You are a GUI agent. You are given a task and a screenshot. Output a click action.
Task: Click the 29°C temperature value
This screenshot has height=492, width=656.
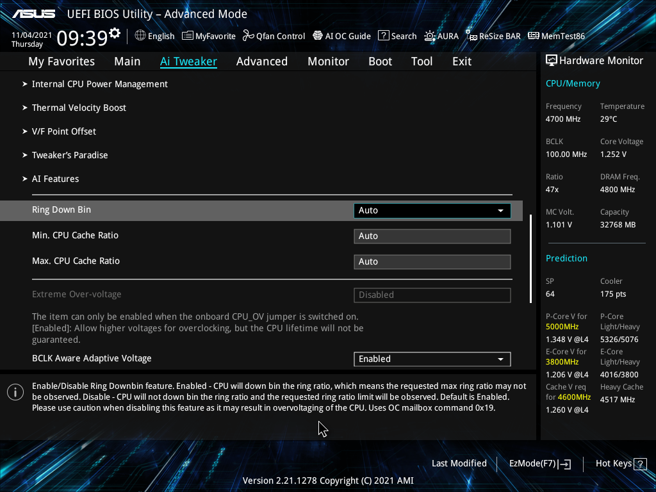[x=609, y=119]
